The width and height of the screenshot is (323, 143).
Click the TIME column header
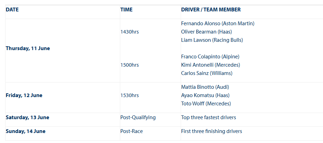(x=126, y=10)
